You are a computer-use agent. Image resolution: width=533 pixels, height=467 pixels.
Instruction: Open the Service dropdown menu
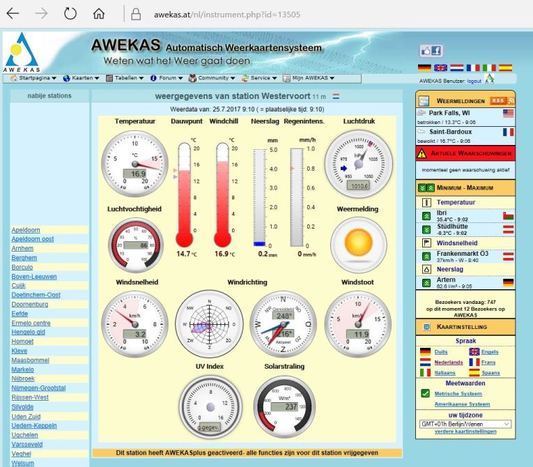click(259, 78)
